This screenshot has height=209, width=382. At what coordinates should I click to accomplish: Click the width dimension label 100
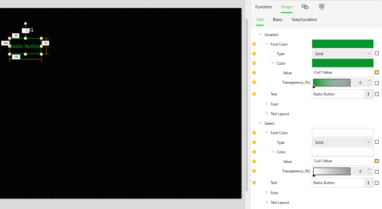[16, 57]
